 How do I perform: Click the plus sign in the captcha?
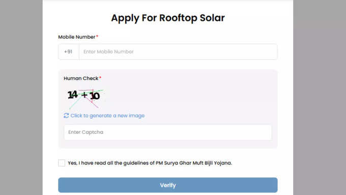click(84, 95)
